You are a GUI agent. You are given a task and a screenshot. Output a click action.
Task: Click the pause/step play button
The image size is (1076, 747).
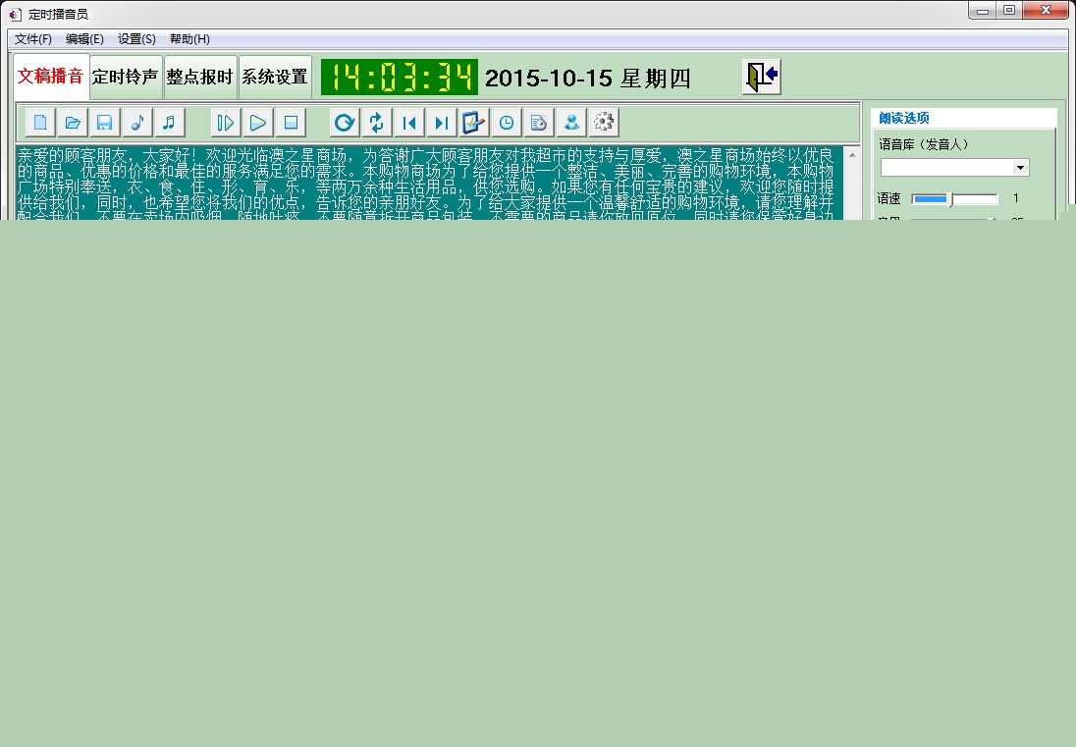(226, 123)
